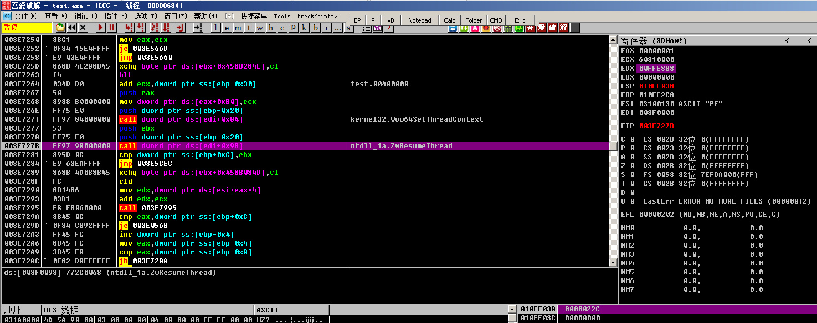
Task: Open the 窗口(W) menu
Action: [x=176, y=16]
